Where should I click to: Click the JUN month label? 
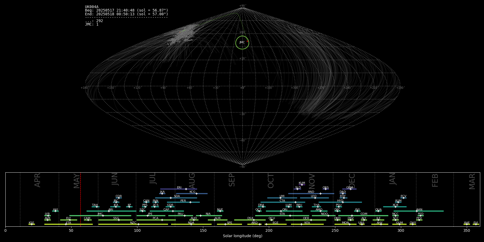click(115, 179)
